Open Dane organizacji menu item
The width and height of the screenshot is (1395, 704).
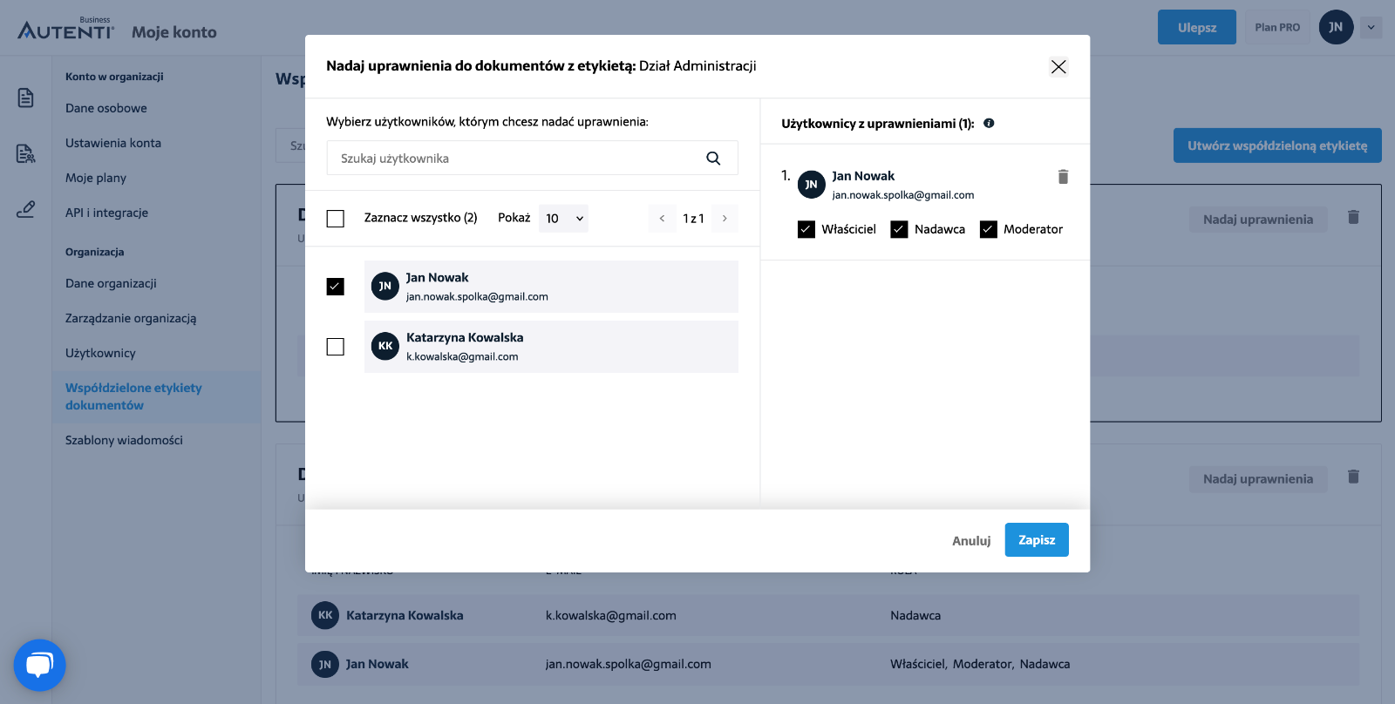coord(111,283)
